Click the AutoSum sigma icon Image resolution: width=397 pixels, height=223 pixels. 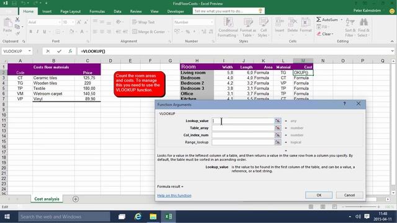[x=319, y=19]
